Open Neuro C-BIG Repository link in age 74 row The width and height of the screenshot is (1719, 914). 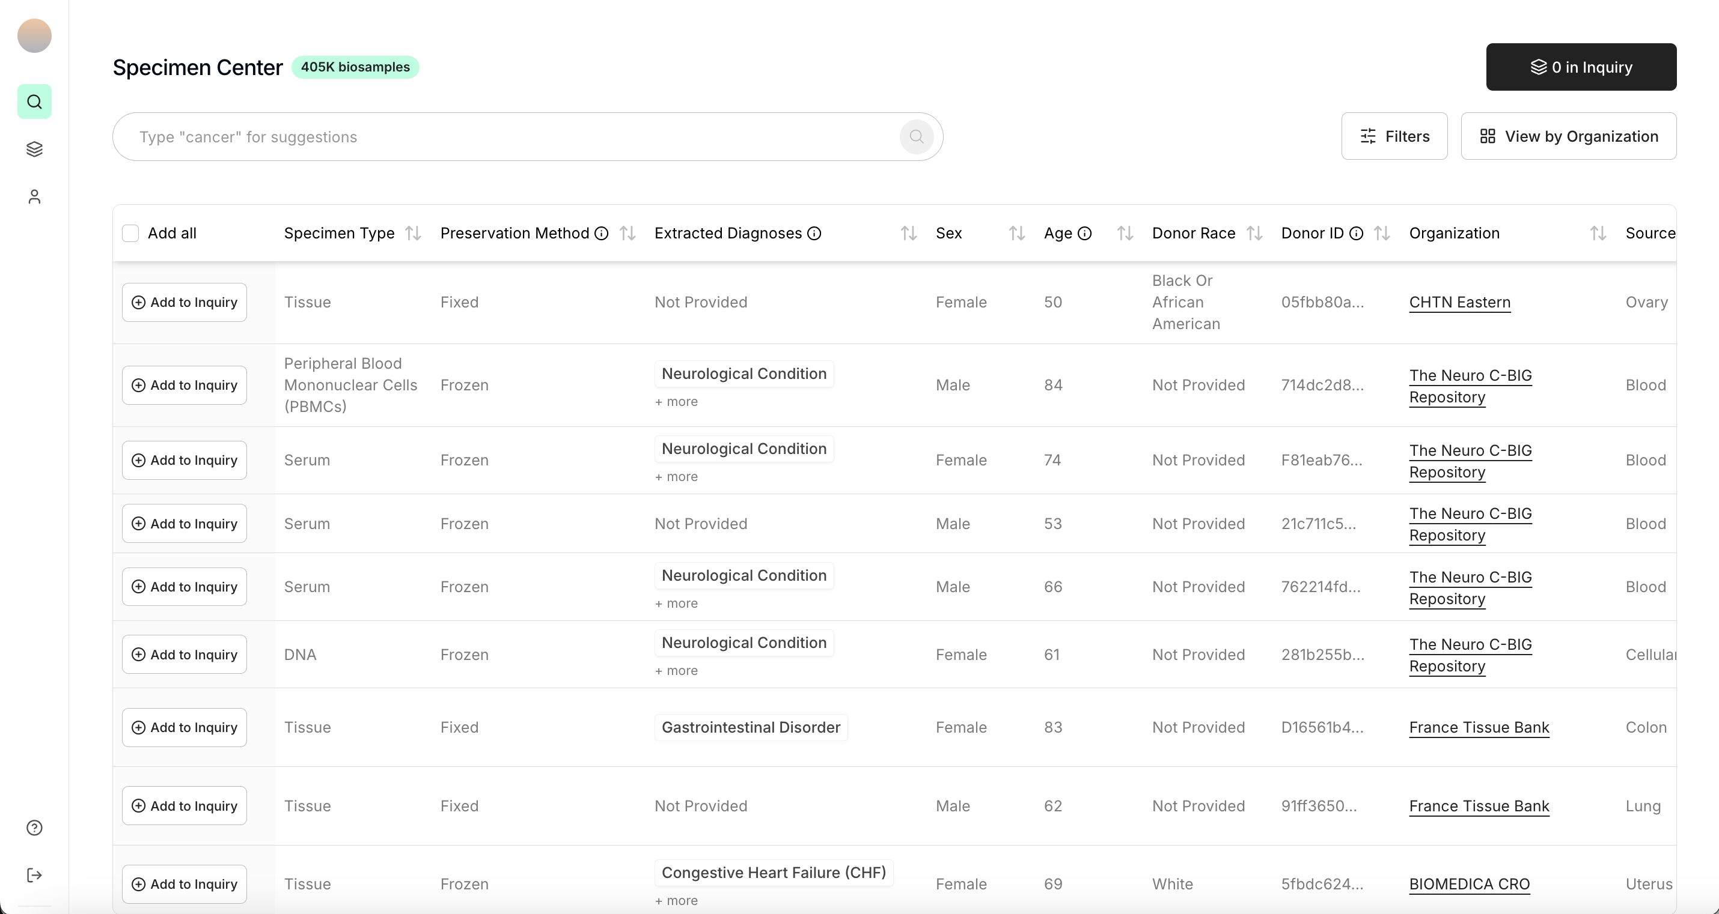pyautogui.click(x=1470, y=462)
